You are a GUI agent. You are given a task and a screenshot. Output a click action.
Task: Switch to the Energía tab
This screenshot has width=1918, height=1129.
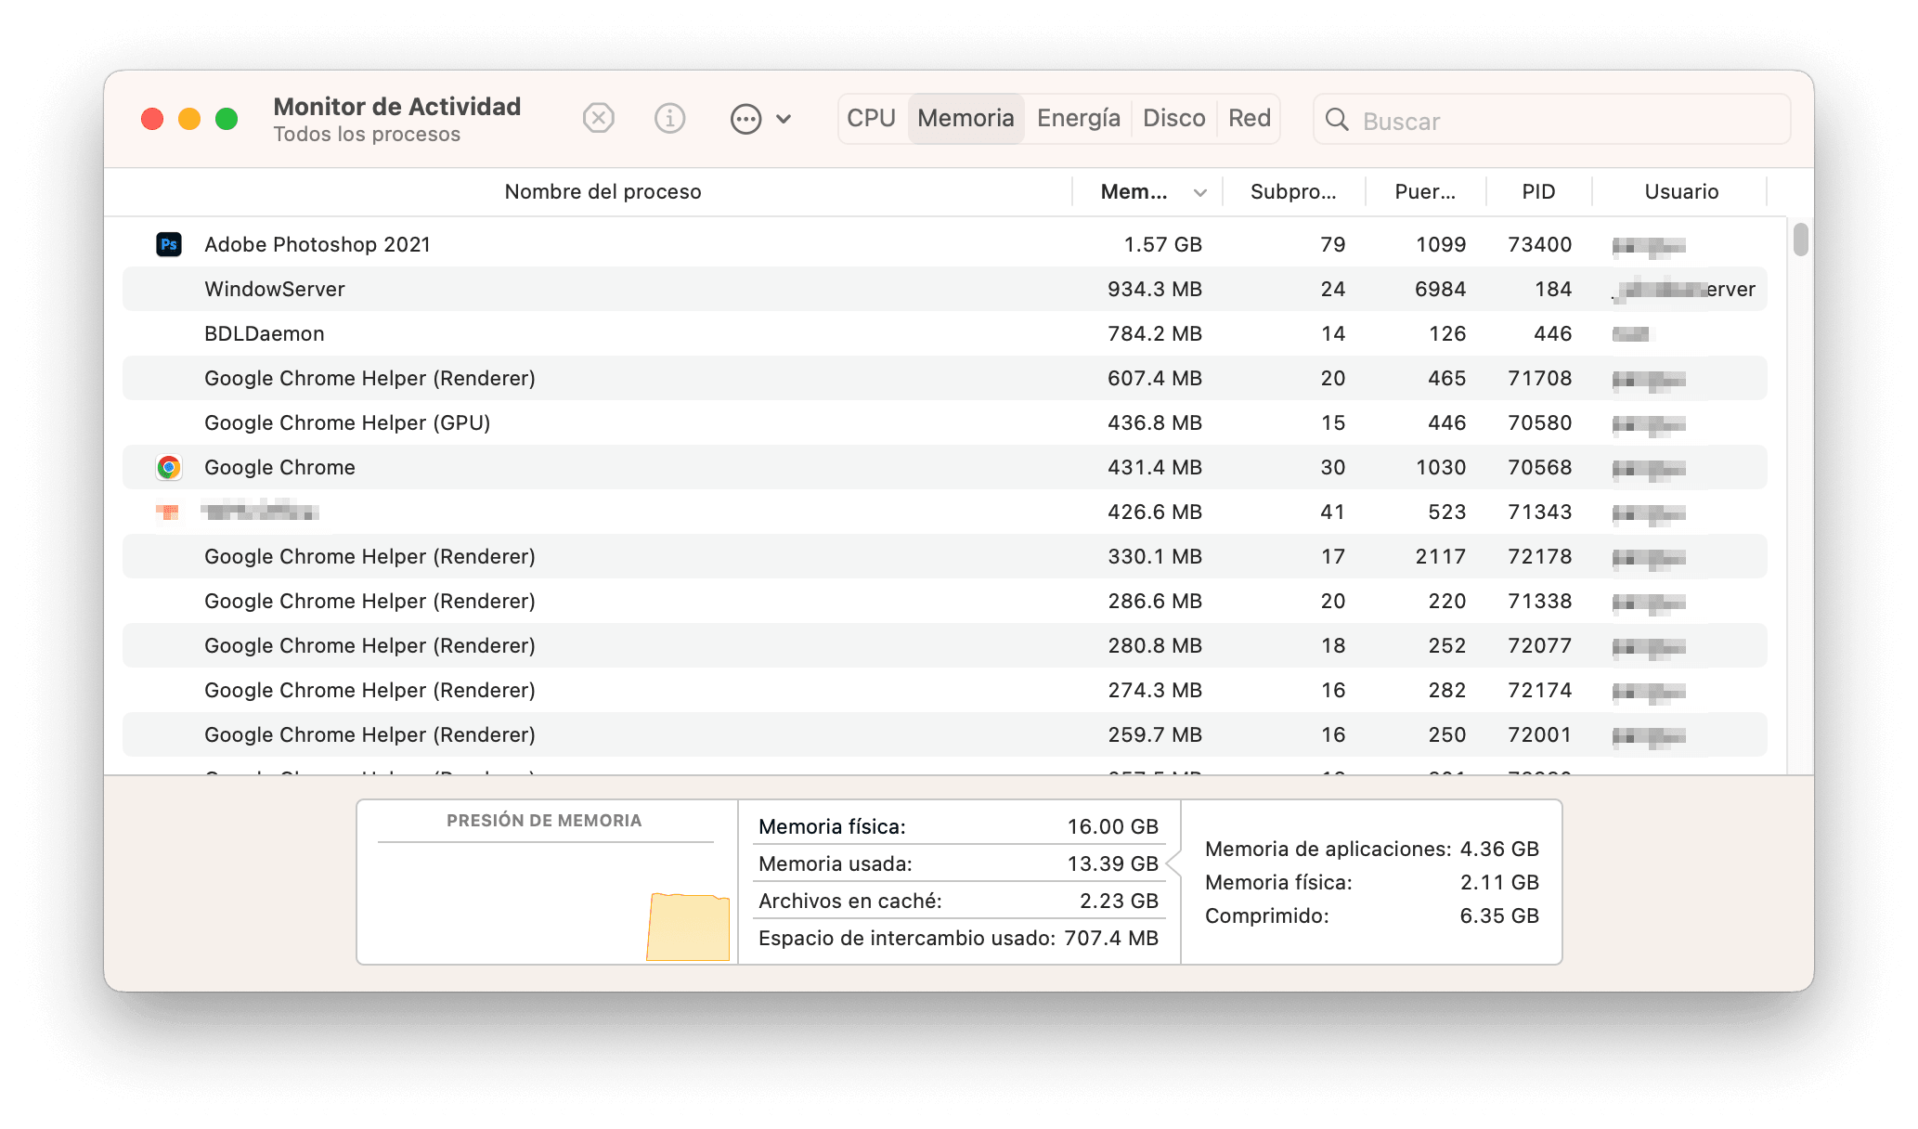[1079, 119]
